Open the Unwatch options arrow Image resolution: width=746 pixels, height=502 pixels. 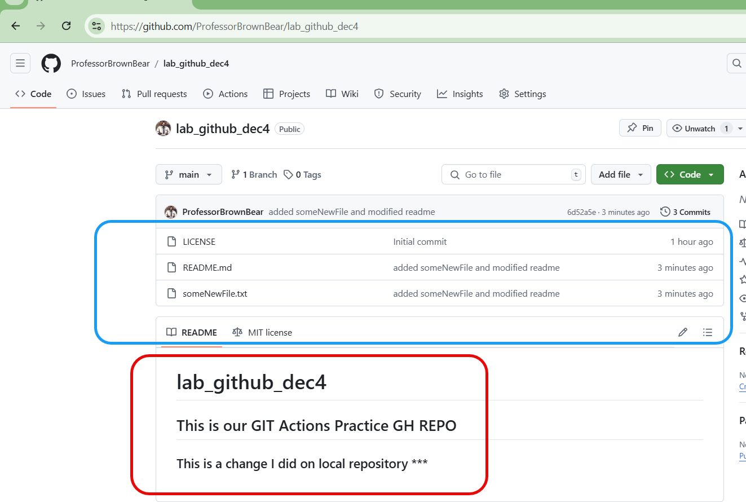tap(740, 129)
